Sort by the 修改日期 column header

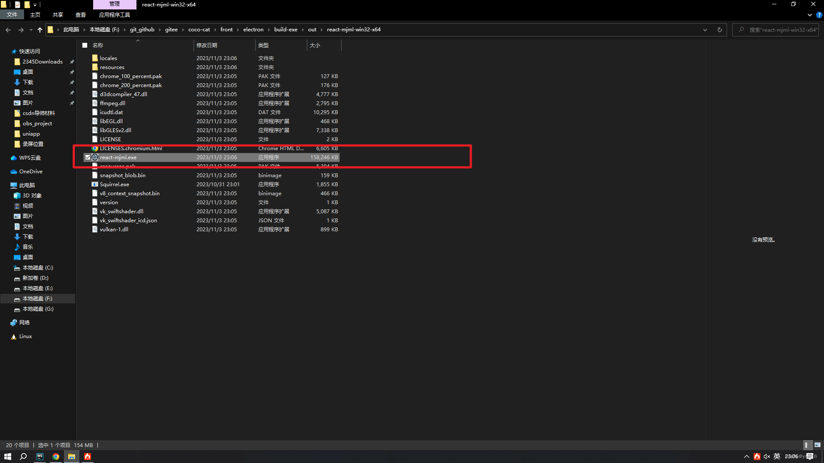224,45
